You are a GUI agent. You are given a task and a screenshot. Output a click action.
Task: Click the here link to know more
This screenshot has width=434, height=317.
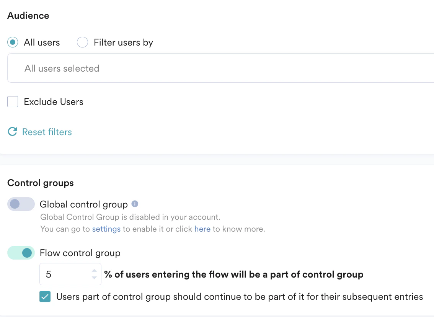tap(202, 229)
